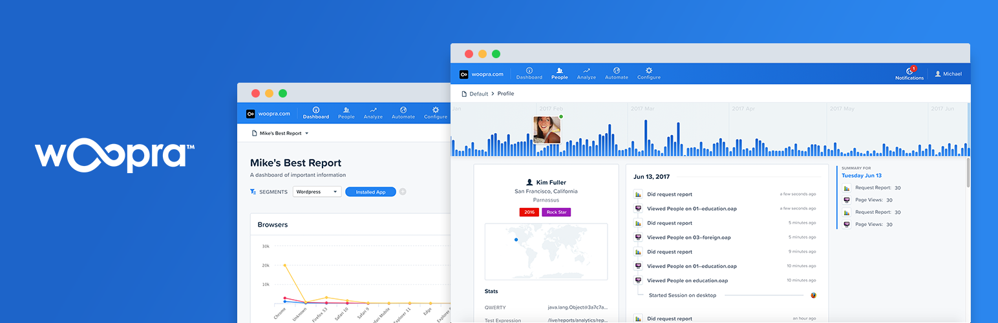The image size is (998, 323).
Task: Click the yellow 20k point above Chrome
Action: pyautogui.click(x=285, y=265)
